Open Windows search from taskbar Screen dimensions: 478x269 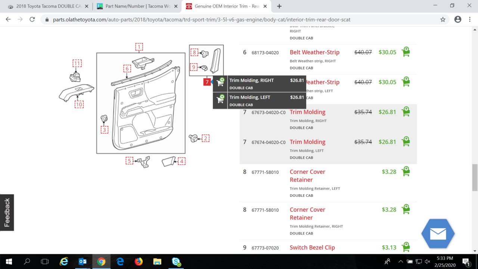click(x=27, y=262)
